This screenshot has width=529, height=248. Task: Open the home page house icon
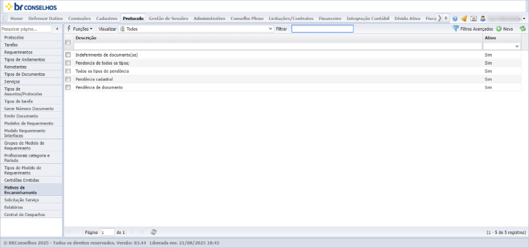(474, 19)
